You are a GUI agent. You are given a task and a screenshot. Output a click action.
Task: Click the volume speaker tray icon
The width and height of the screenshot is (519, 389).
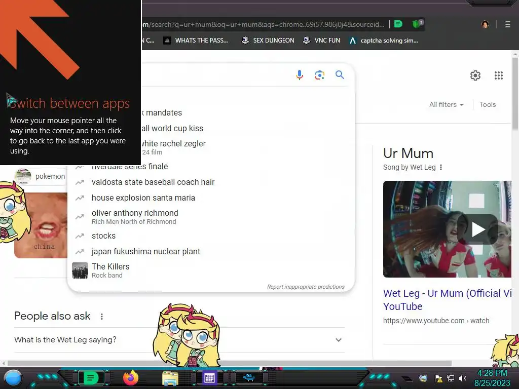(462, 378)
